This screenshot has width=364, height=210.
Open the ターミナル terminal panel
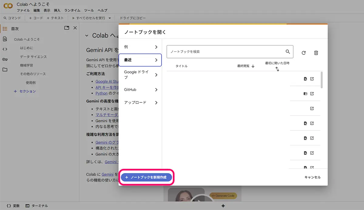(x=37, y=206)
